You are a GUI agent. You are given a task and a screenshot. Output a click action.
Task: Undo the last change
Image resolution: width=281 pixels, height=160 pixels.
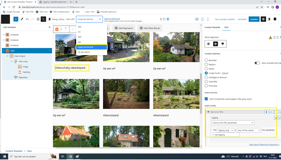tap(27, 19)
